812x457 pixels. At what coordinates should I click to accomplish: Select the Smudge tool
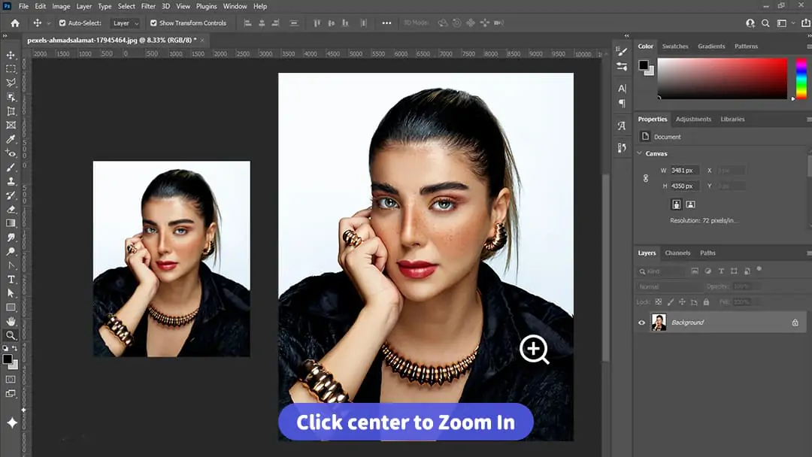[11, 237]
